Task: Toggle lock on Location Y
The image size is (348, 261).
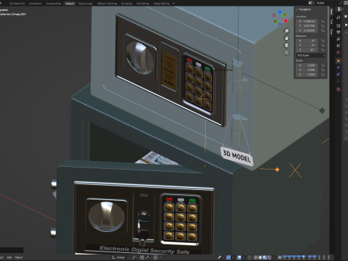Action: (x=323, y=26)
